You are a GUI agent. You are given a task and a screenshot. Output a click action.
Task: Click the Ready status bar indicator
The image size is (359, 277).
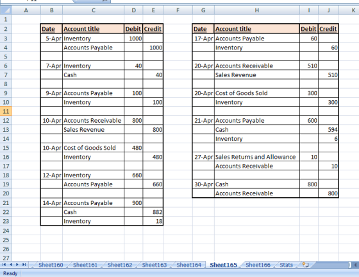point(10,273)
